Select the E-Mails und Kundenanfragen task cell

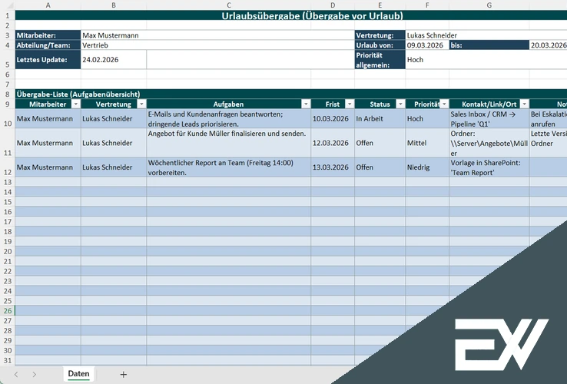pos(228,118)
